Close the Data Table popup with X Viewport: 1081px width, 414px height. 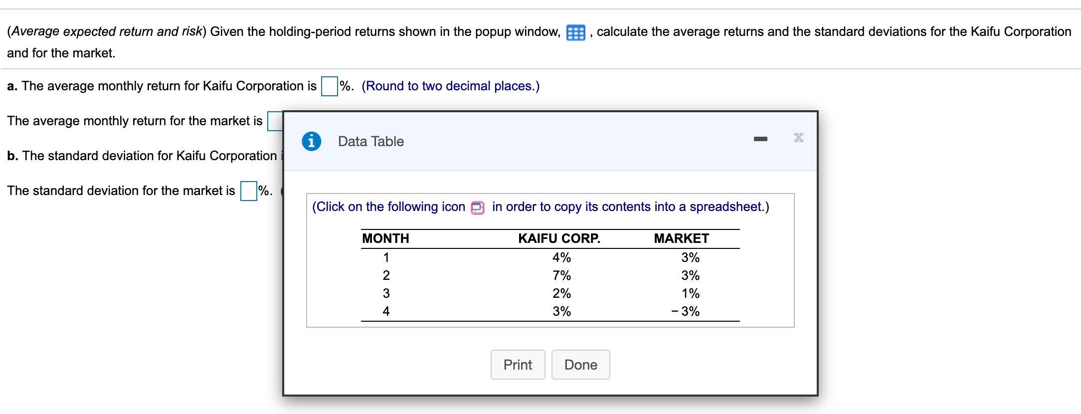[x=799, y=138]
